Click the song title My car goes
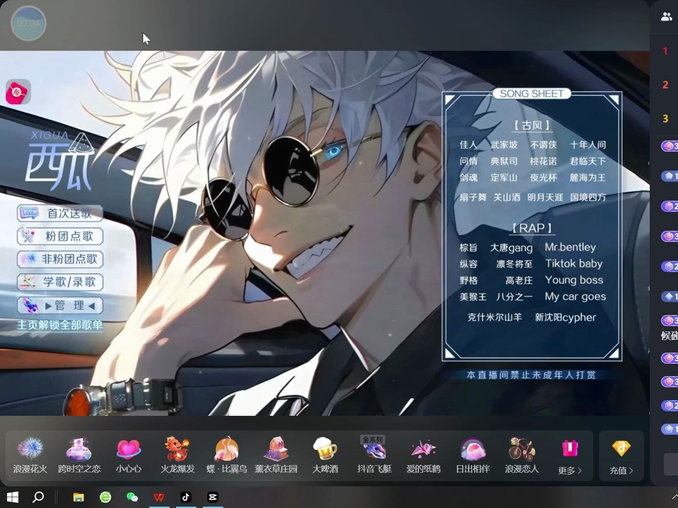This screenshot has height=508, width=678. [x=575, y=297]
